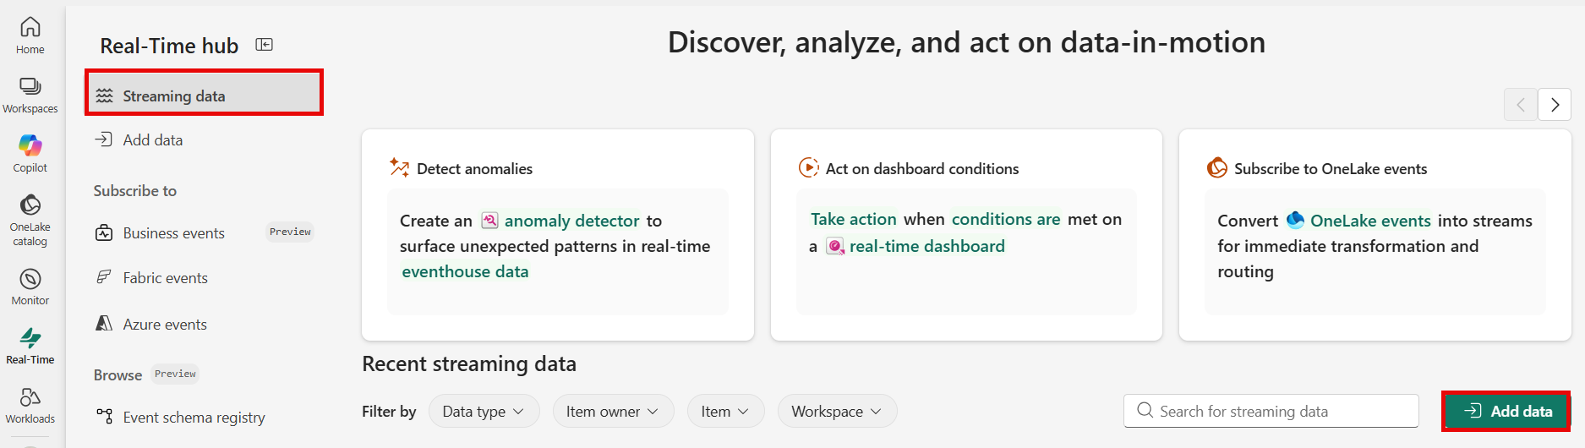Launch Copilot from the navigation rail
Viewport: 1585px width, 448px height.
tap(30, 153)
